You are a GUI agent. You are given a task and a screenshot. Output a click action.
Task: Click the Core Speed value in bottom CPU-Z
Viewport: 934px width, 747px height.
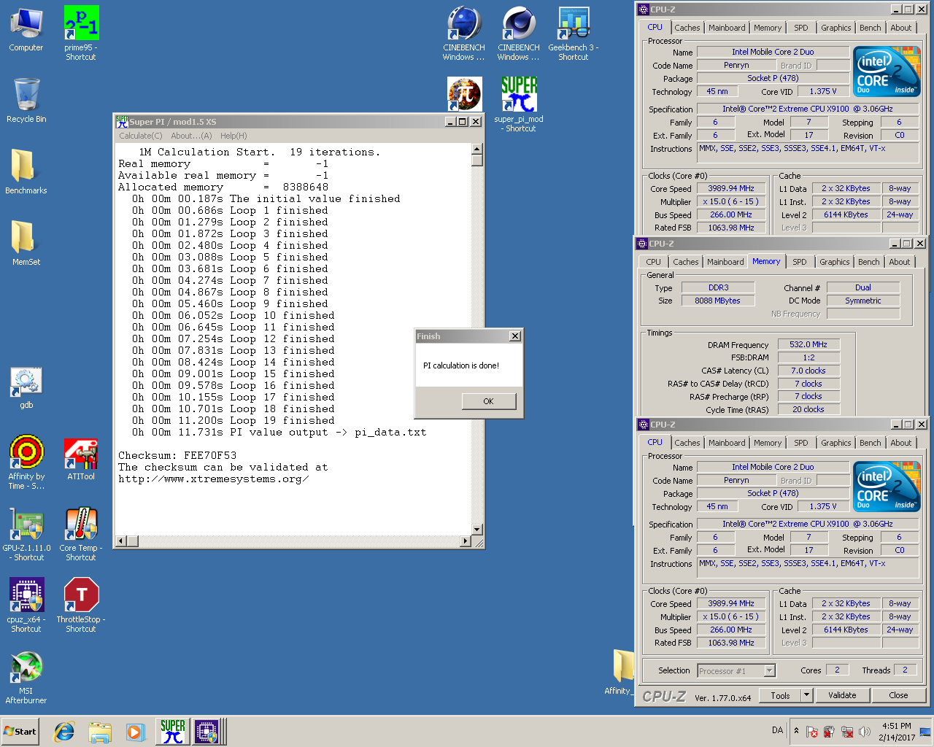click(x=730, y=604)
